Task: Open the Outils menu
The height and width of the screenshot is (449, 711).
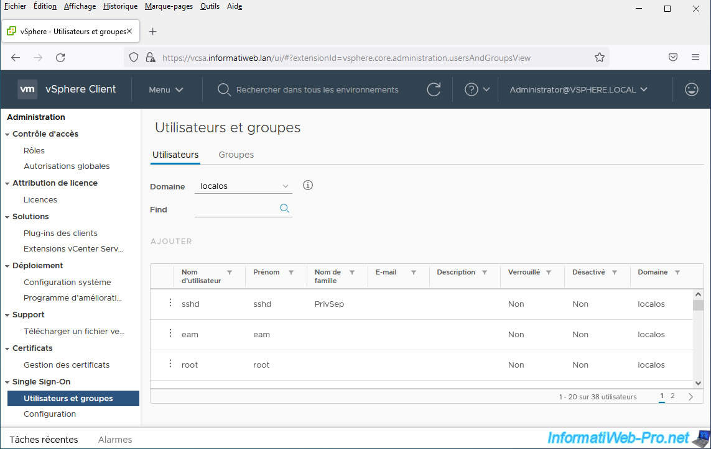Action: (x=210, y=6)
